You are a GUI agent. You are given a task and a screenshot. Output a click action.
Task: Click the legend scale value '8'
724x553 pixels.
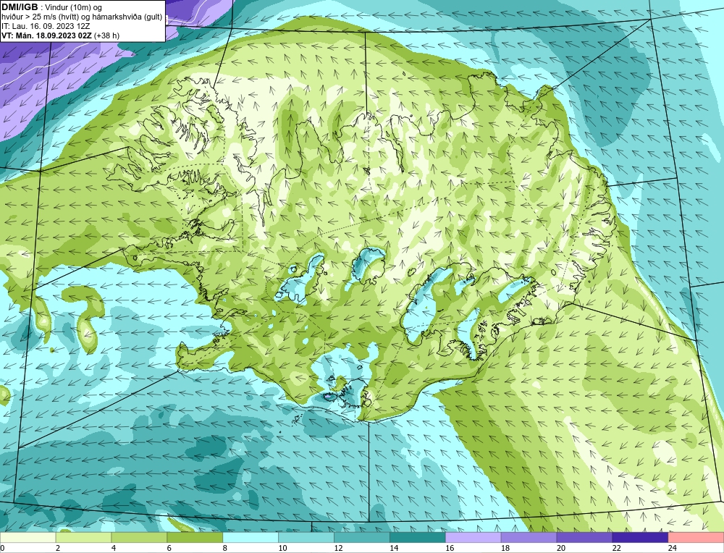coord(225,548)
